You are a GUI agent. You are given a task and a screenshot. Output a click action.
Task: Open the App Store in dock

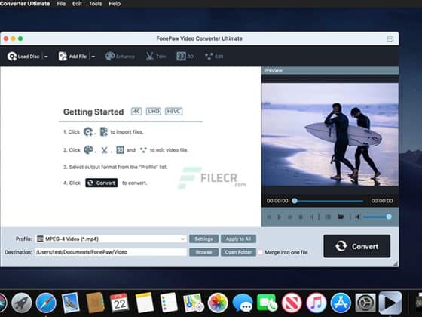[x=341, y=303]
